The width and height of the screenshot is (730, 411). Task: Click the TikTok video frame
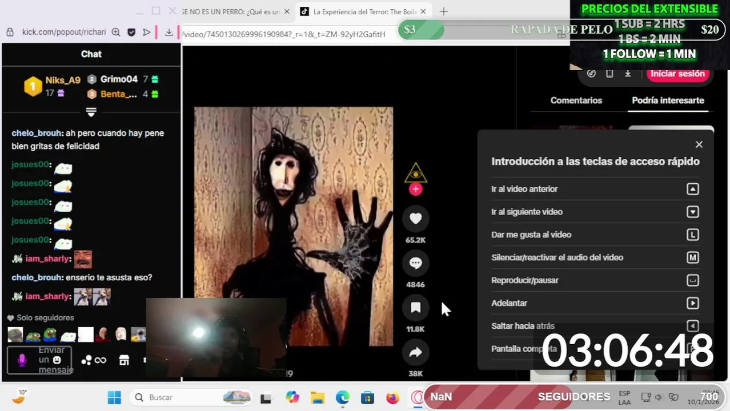tap(293, 226)
